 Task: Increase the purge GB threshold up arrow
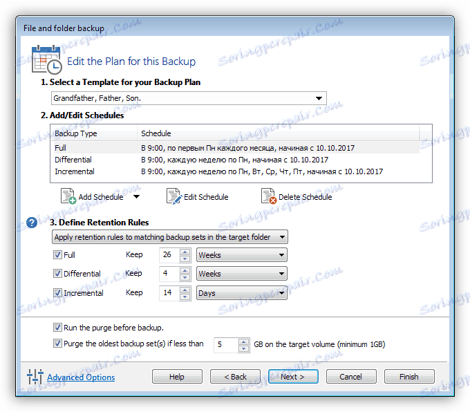(244, 341)
